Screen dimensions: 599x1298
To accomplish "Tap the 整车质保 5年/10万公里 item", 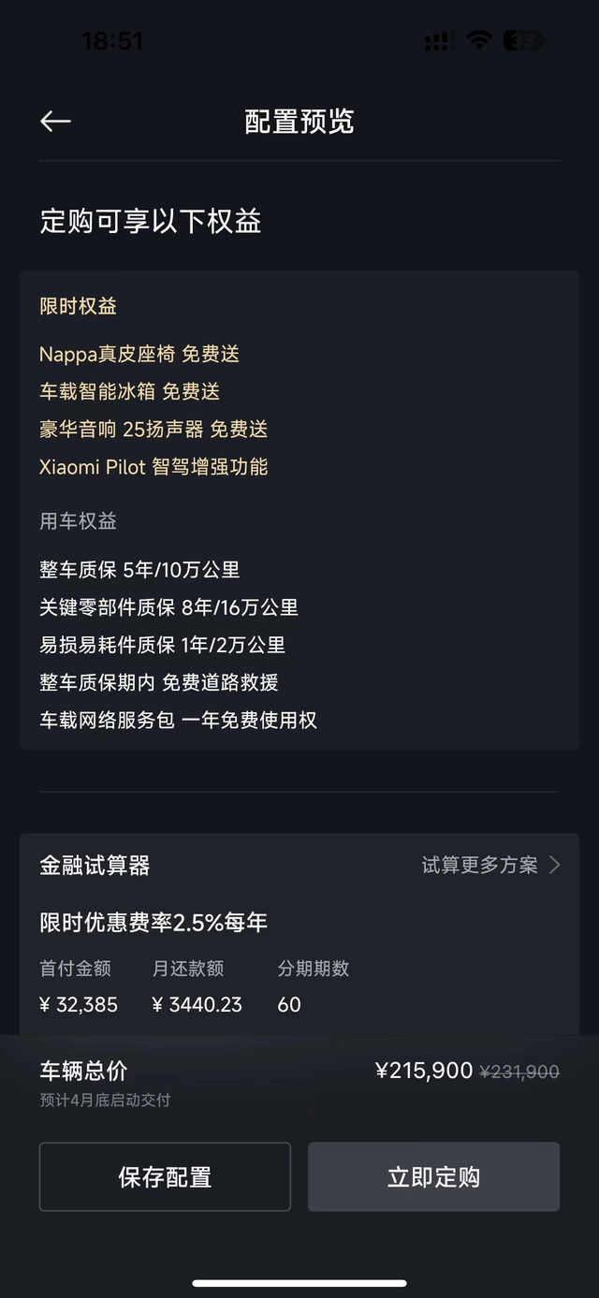I will pos(139,569).
